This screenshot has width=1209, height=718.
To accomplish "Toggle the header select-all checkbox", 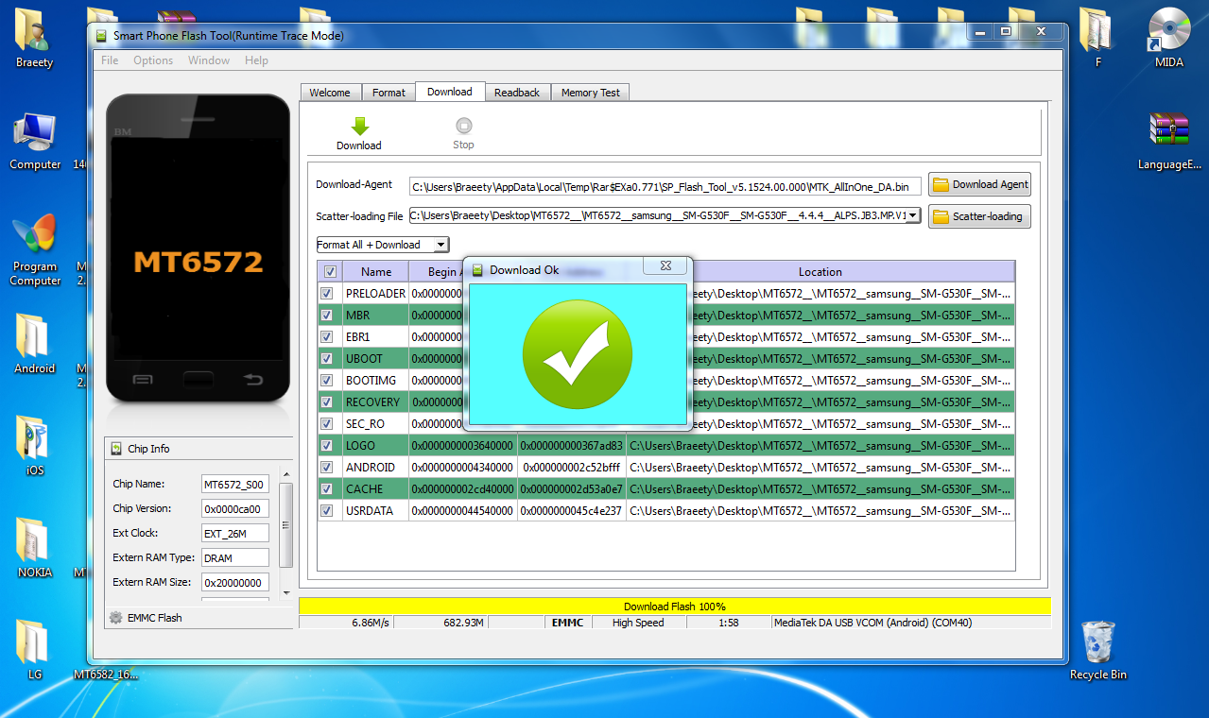I will 330,272.
